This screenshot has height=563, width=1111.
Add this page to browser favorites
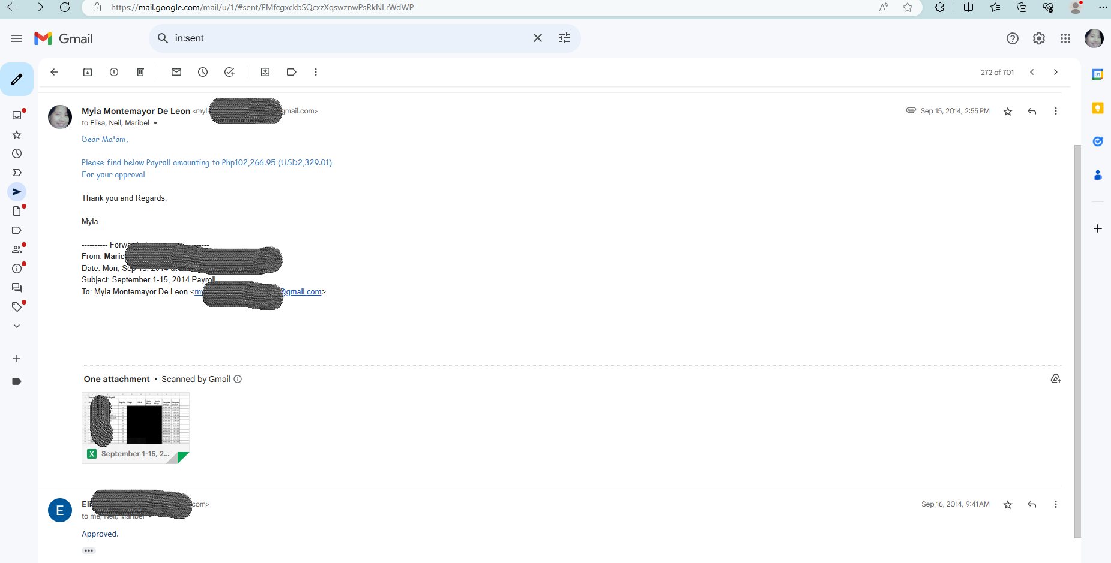click(x=908, y=7)
